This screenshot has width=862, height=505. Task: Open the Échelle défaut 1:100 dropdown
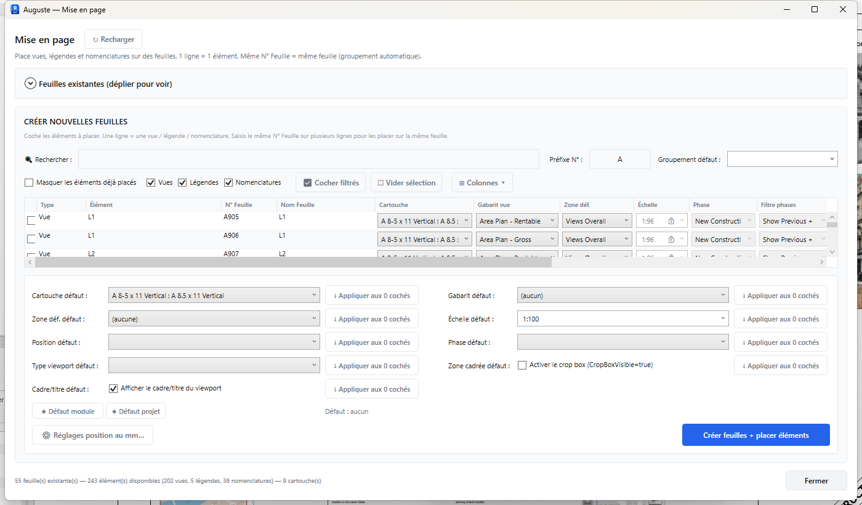623,319
